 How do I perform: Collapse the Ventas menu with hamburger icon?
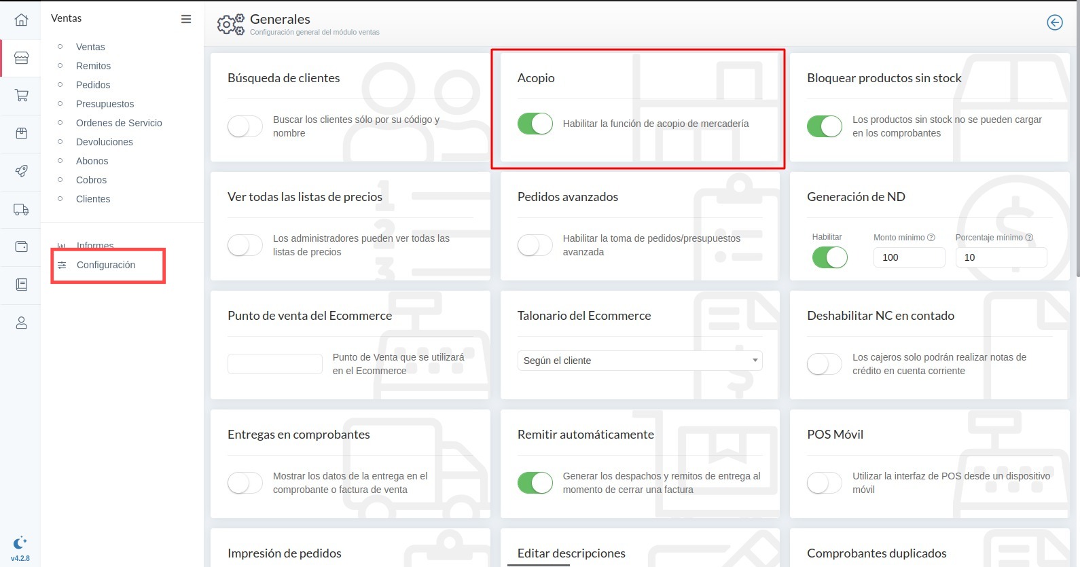pyautogui.click(x=186, y=19)
